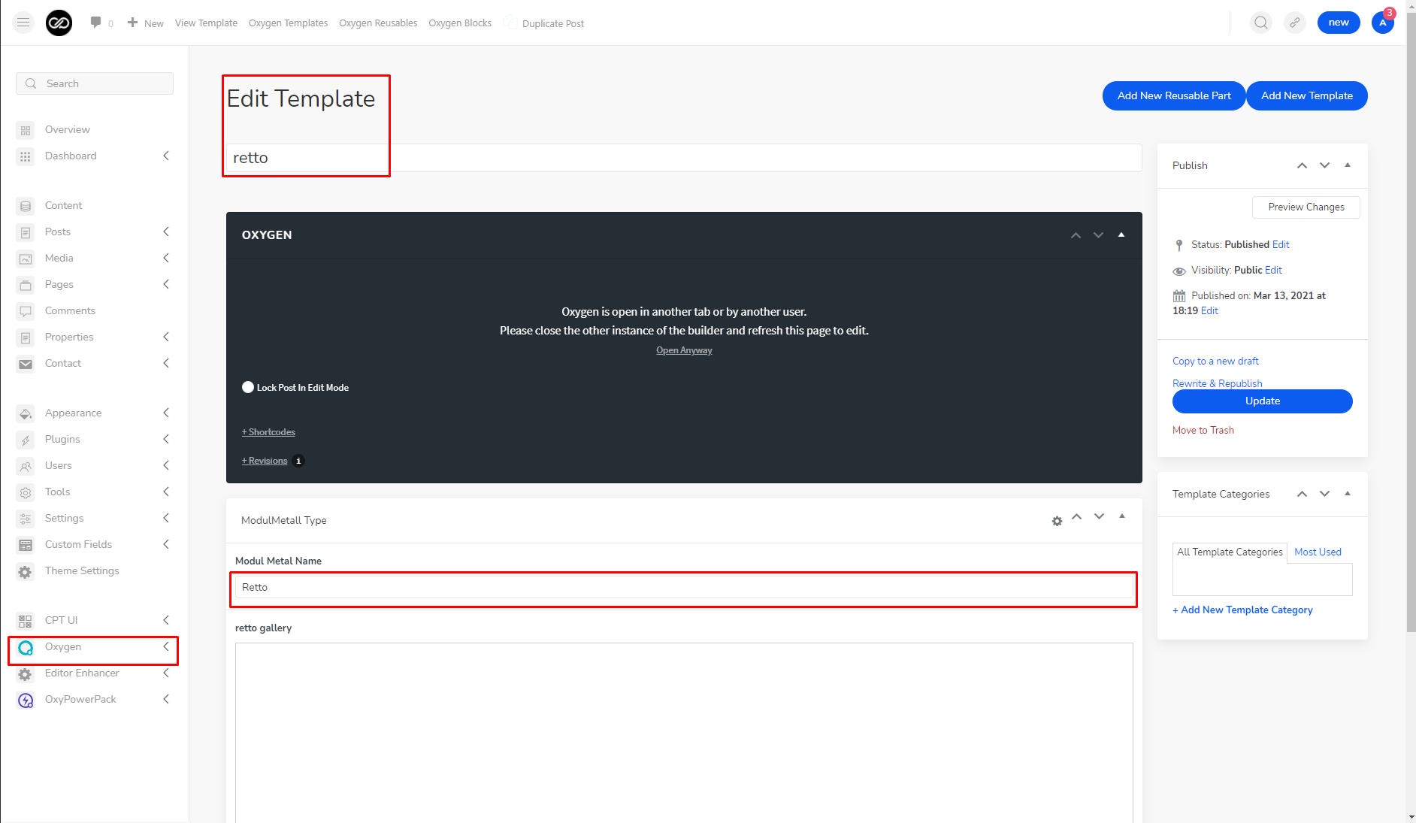The width and height of the screenshot is (1416, 823).
Task: Toggle Lock Post In Edit Mode
Action: 248,387
